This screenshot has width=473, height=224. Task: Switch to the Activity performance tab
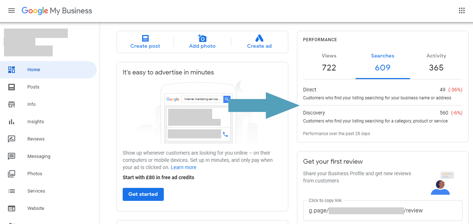pyautogui.click(x=436, y=63)
